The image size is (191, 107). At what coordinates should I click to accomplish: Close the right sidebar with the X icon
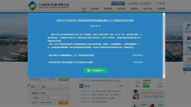click(x=185, y=73)
